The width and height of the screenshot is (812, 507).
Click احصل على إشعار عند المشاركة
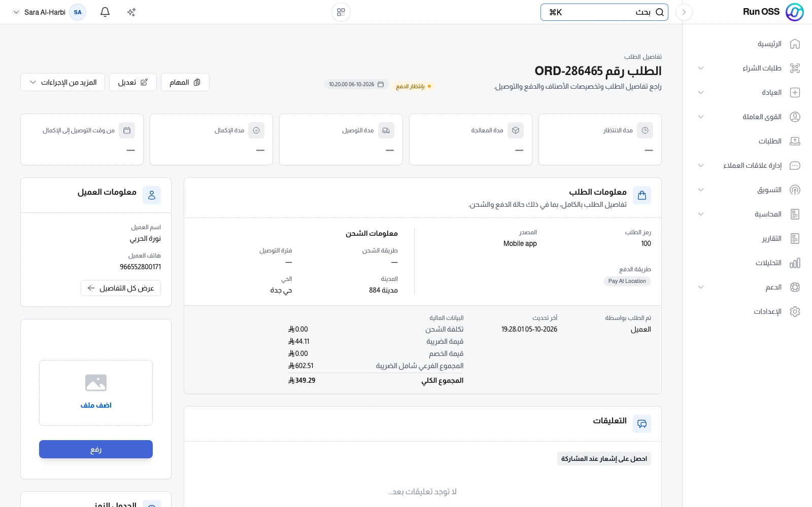pos(604,459)
